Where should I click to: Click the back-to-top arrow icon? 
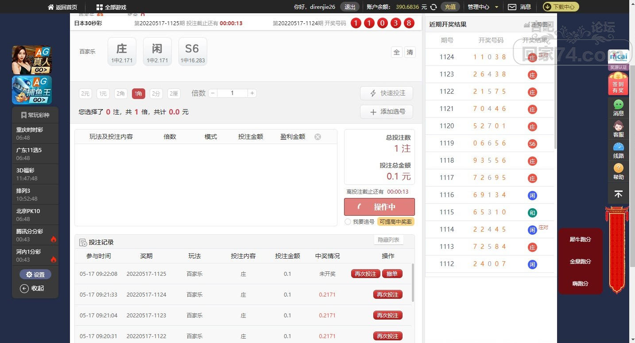point(619,194)
